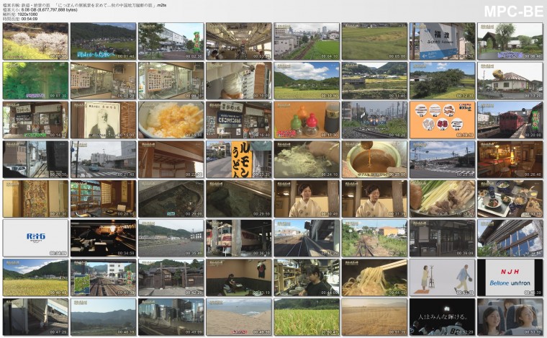Screen dimensions: 547x338
Task: Open the green foliage thumbnail at 00:07:30
Action: click(x=35, y=81)
